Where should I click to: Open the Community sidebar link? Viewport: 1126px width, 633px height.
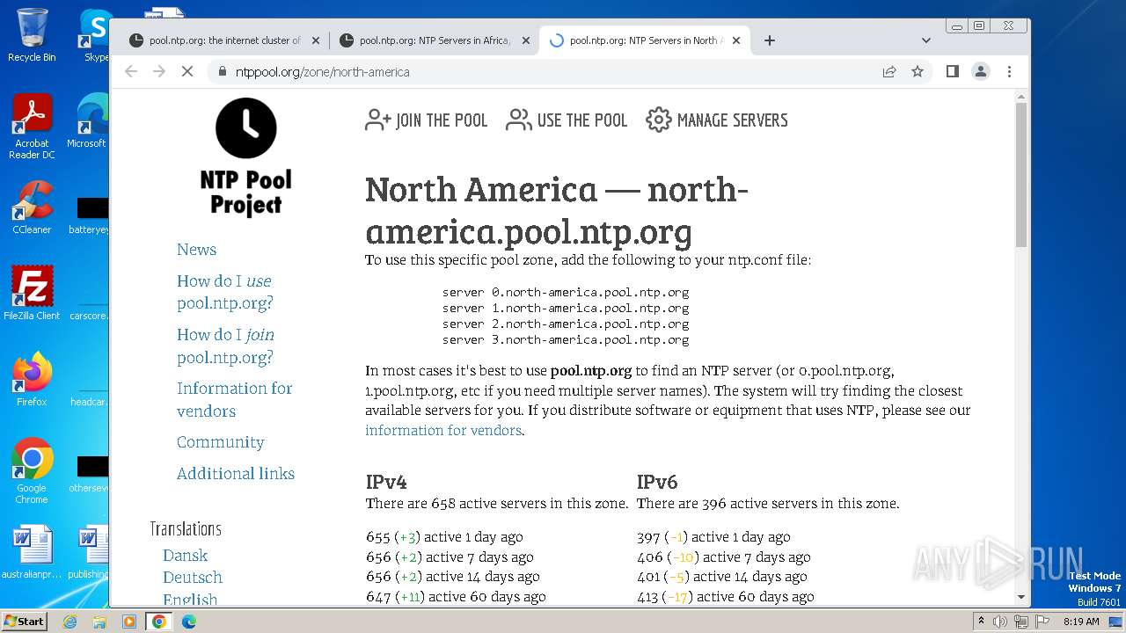click(221, 442)
